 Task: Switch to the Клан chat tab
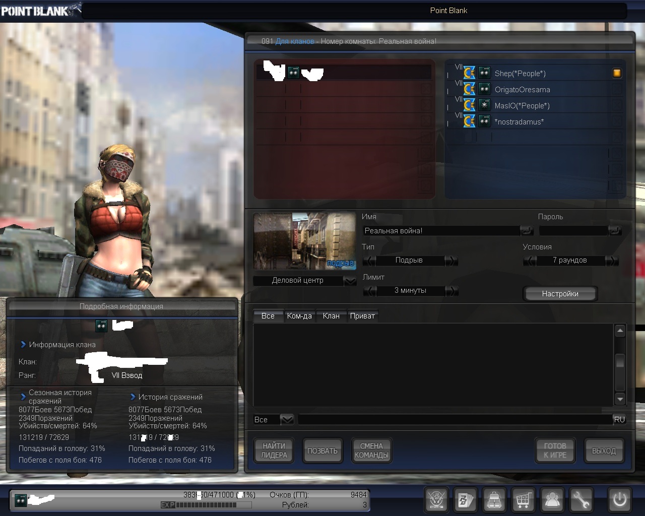pos(331,316)
